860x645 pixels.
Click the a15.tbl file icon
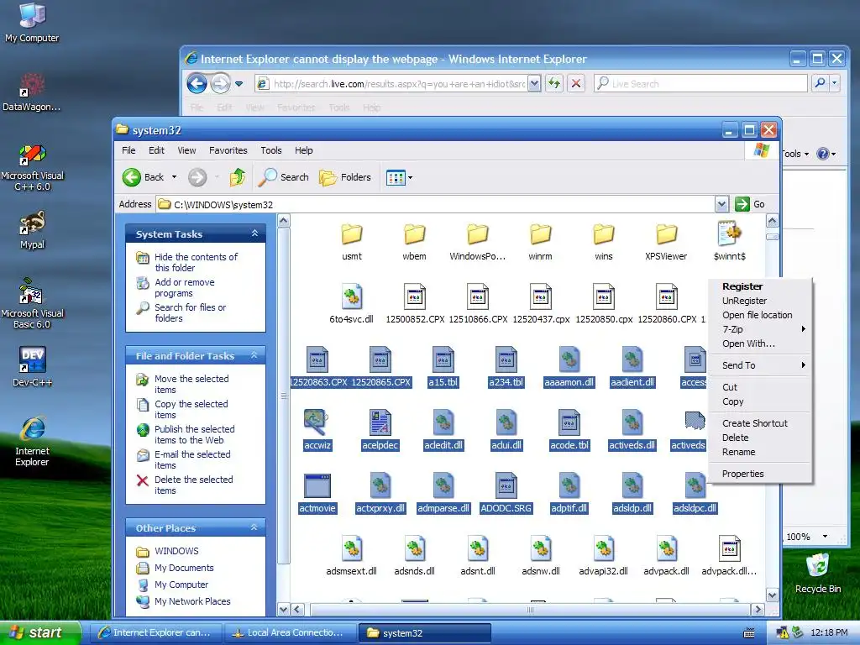[443, 359]
